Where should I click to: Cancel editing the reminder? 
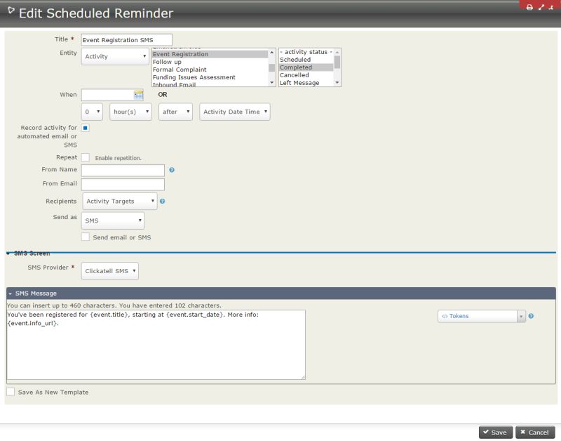click(x=535, y=432)
